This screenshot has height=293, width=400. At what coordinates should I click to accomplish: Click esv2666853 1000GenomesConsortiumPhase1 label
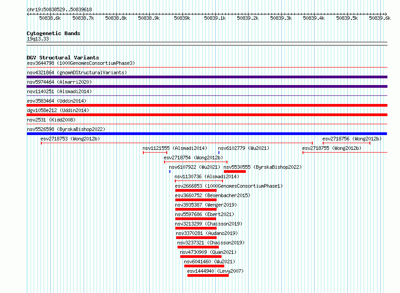point(229,186)
